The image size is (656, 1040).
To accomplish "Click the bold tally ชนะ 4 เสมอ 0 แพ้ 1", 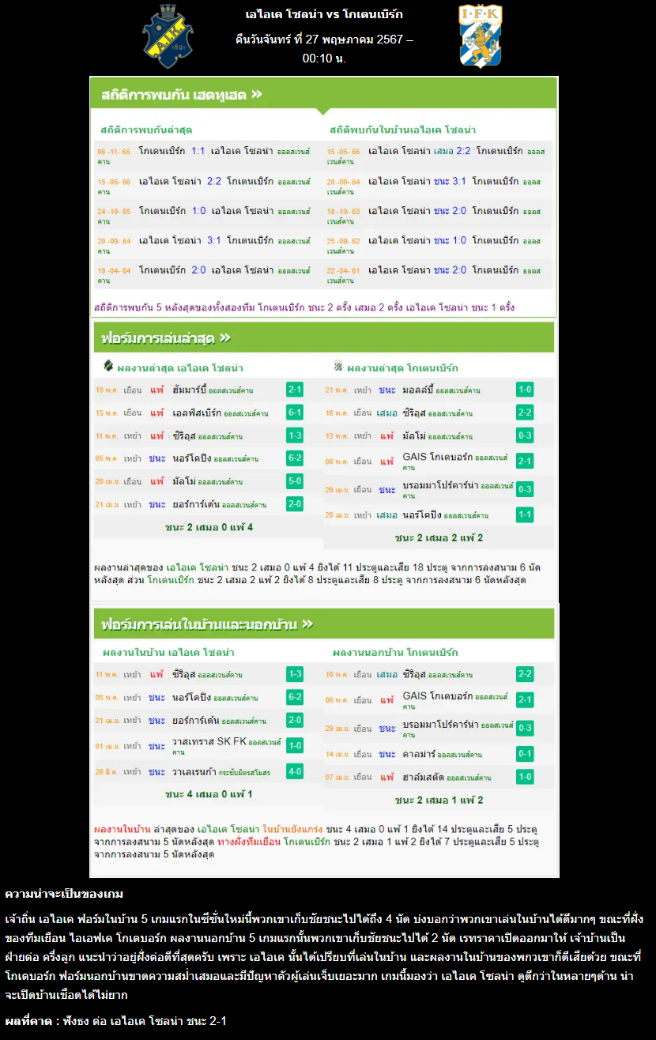I will tap(209, 793).
